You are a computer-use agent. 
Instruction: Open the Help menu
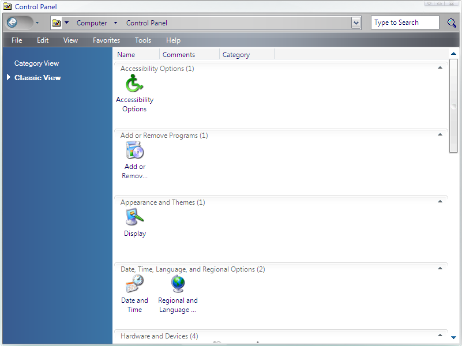coord(173,40)
